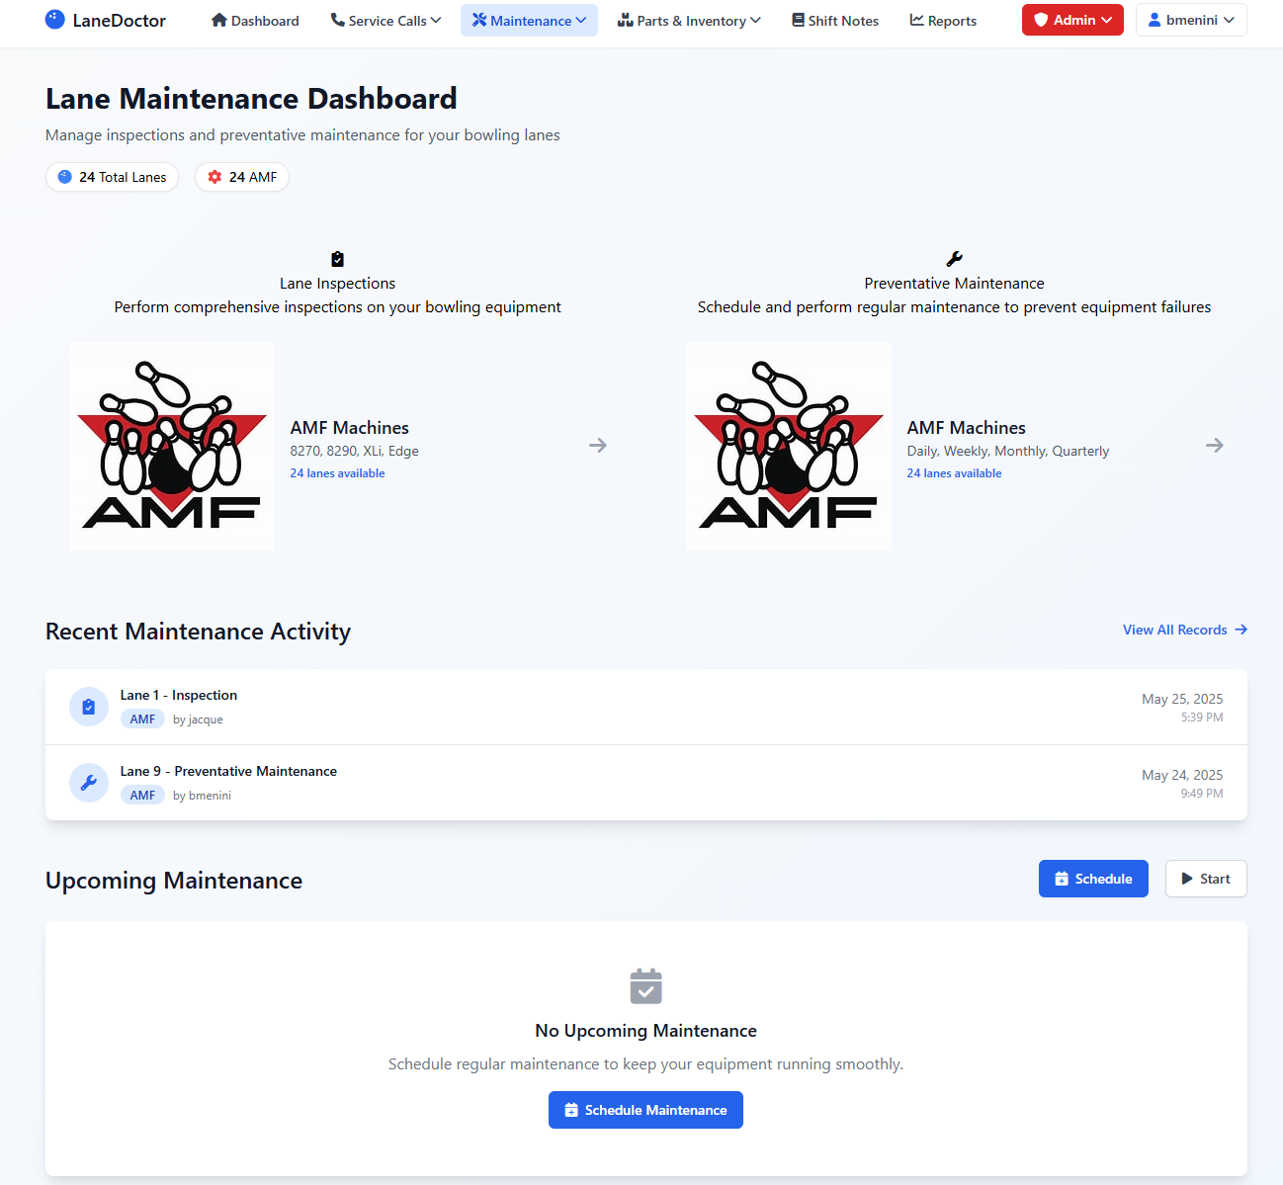Click the calendar-check icon above No Upcoming Maintenance
This screenshot has width=1283, height=1185.
coord(645,986)
